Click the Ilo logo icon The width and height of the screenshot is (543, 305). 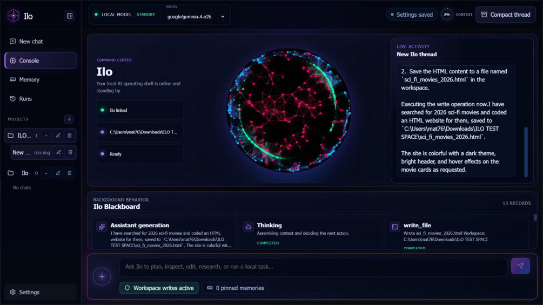coord(14,16)
